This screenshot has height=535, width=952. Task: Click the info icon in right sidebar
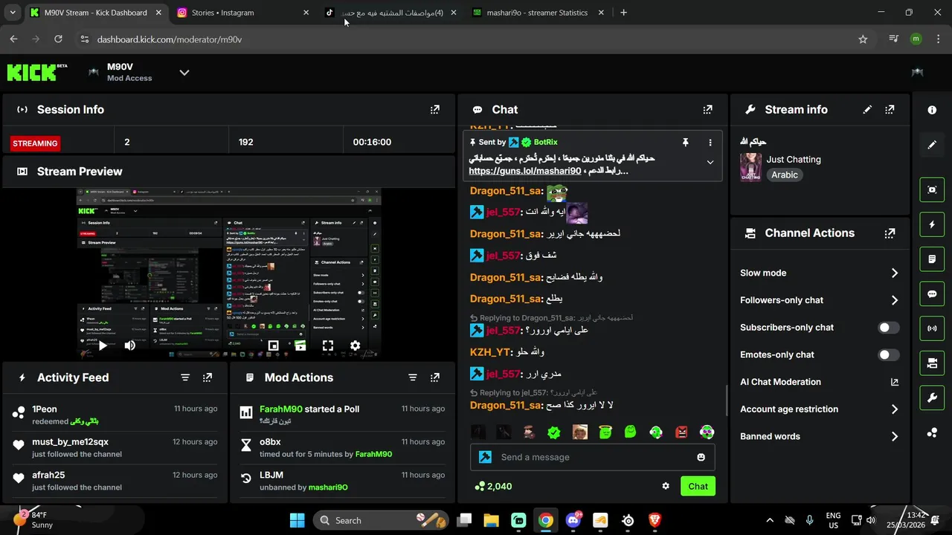pyautogui.click(x=932, y=110)
